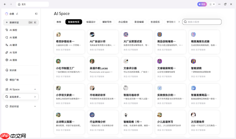
Task: Click the home icon in the address bar
Action: (19, 4)
